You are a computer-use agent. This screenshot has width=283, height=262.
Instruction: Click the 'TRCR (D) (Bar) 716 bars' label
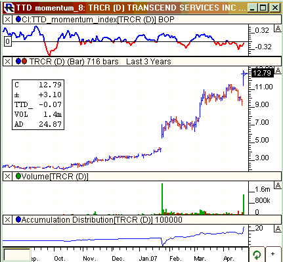[x=74, y=62]
